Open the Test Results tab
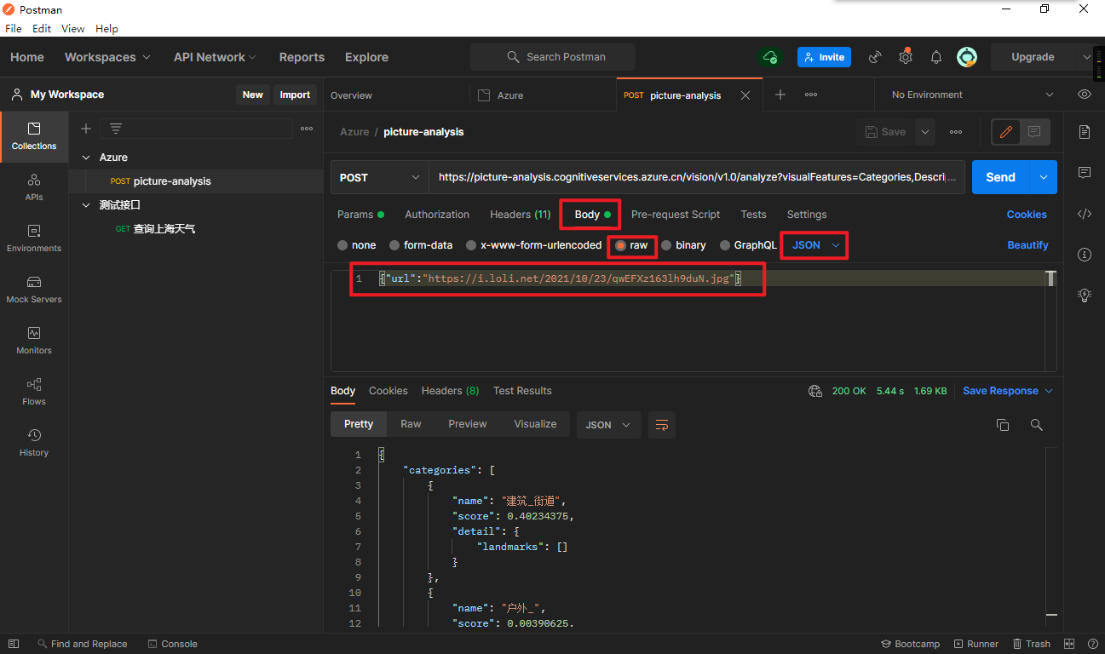The height and width of the screenshot is (654, 1105). (x=522, y=391)
